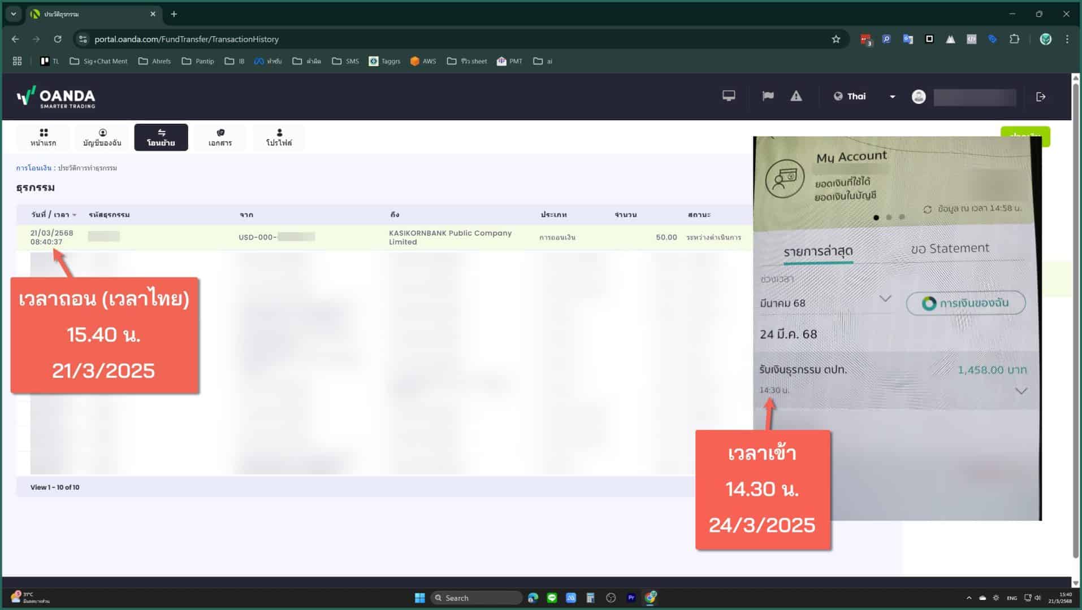Open the AWS bookmark

coord(423,61)
